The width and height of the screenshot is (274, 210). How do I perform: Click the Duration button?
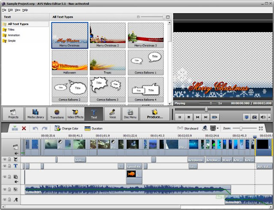pyautogui.click(x=93, y=128)
